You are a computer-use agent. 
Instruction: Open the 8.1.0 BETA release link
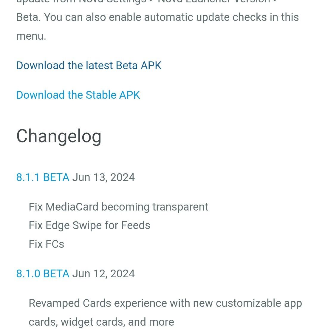pyautogui.click(x=43, y=274)
